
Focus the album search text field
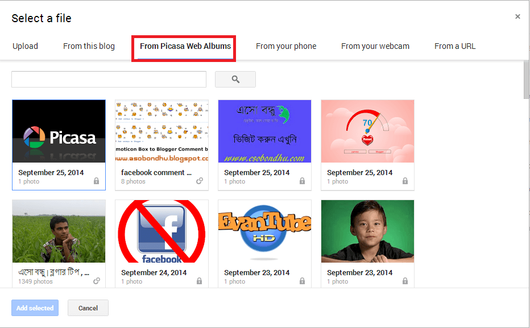pos(109,80)
